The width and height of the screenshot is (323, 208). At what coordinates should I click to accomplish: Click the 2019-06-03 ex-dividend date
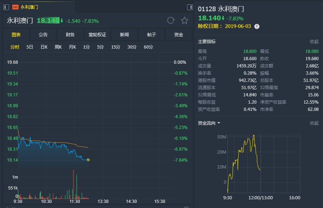(238, 26)
